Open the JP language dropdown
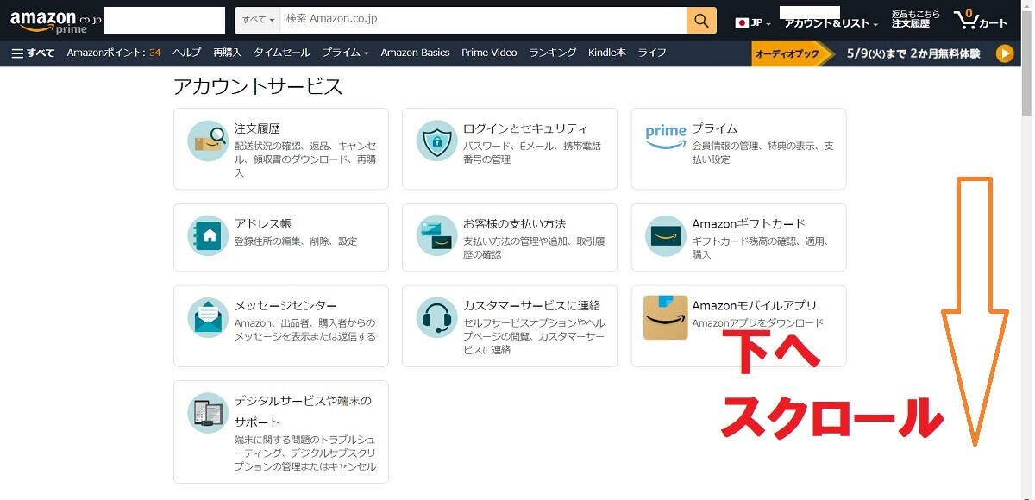The image size is (1035, 500). pyautogui.click(x=755, y=23)
